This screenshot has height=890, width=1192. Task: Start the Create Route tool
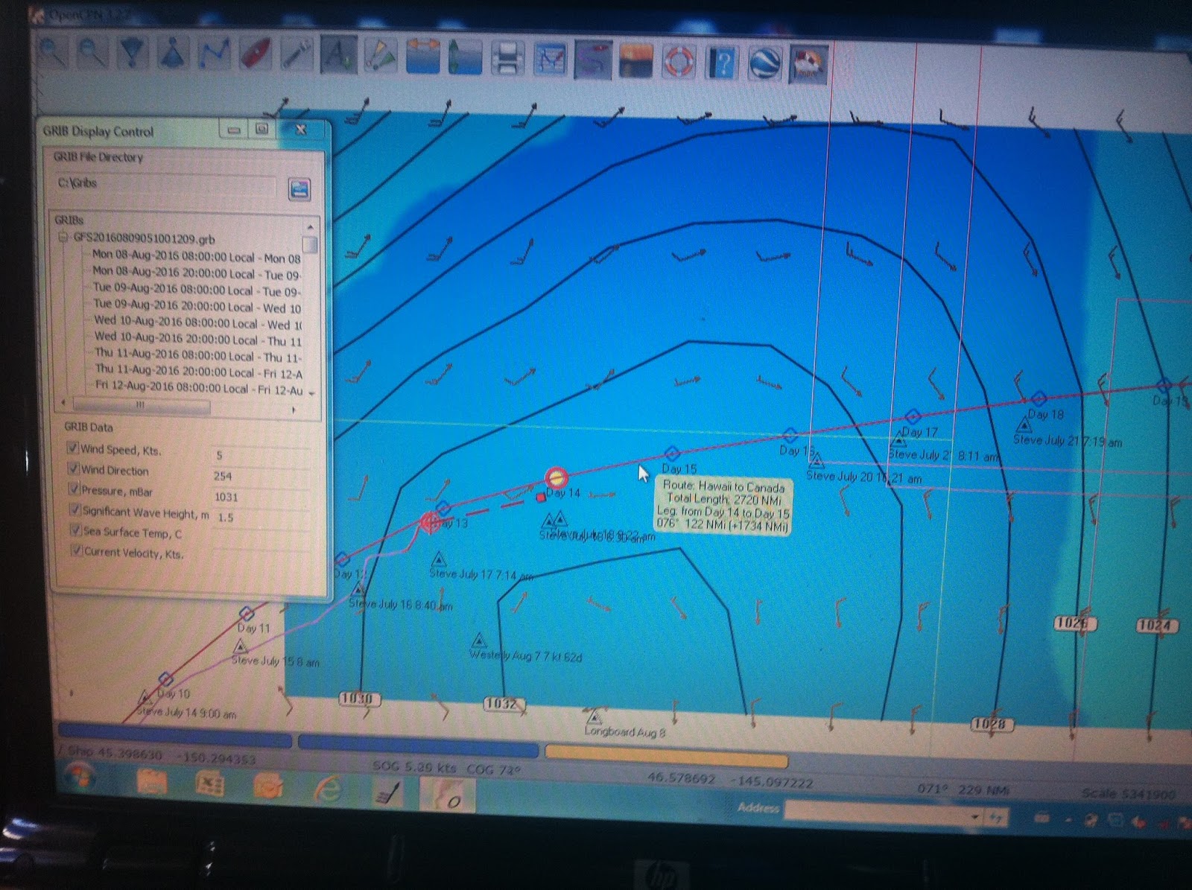[213, 54]
